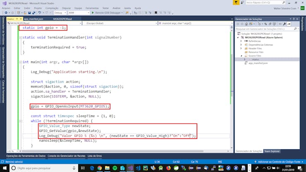Save the current file with the floppy disk icon
This screenshot has height=172, width=306.
[x=29, y=13]
